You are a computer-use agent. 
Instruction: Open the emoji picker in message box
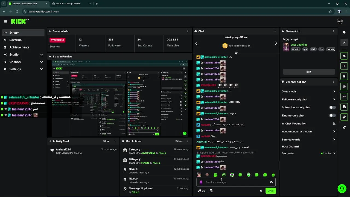(x=271, y=182)
